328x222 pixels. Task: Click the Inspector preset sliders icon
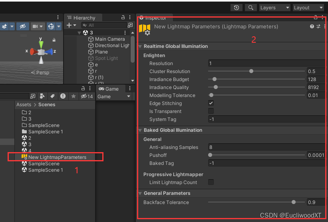318,26
